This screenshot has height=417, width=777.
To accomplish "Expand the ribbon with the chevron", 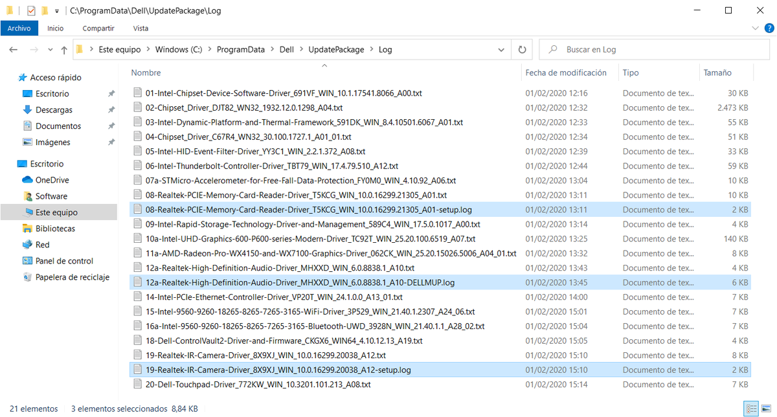I will click(x=754, y=28).
